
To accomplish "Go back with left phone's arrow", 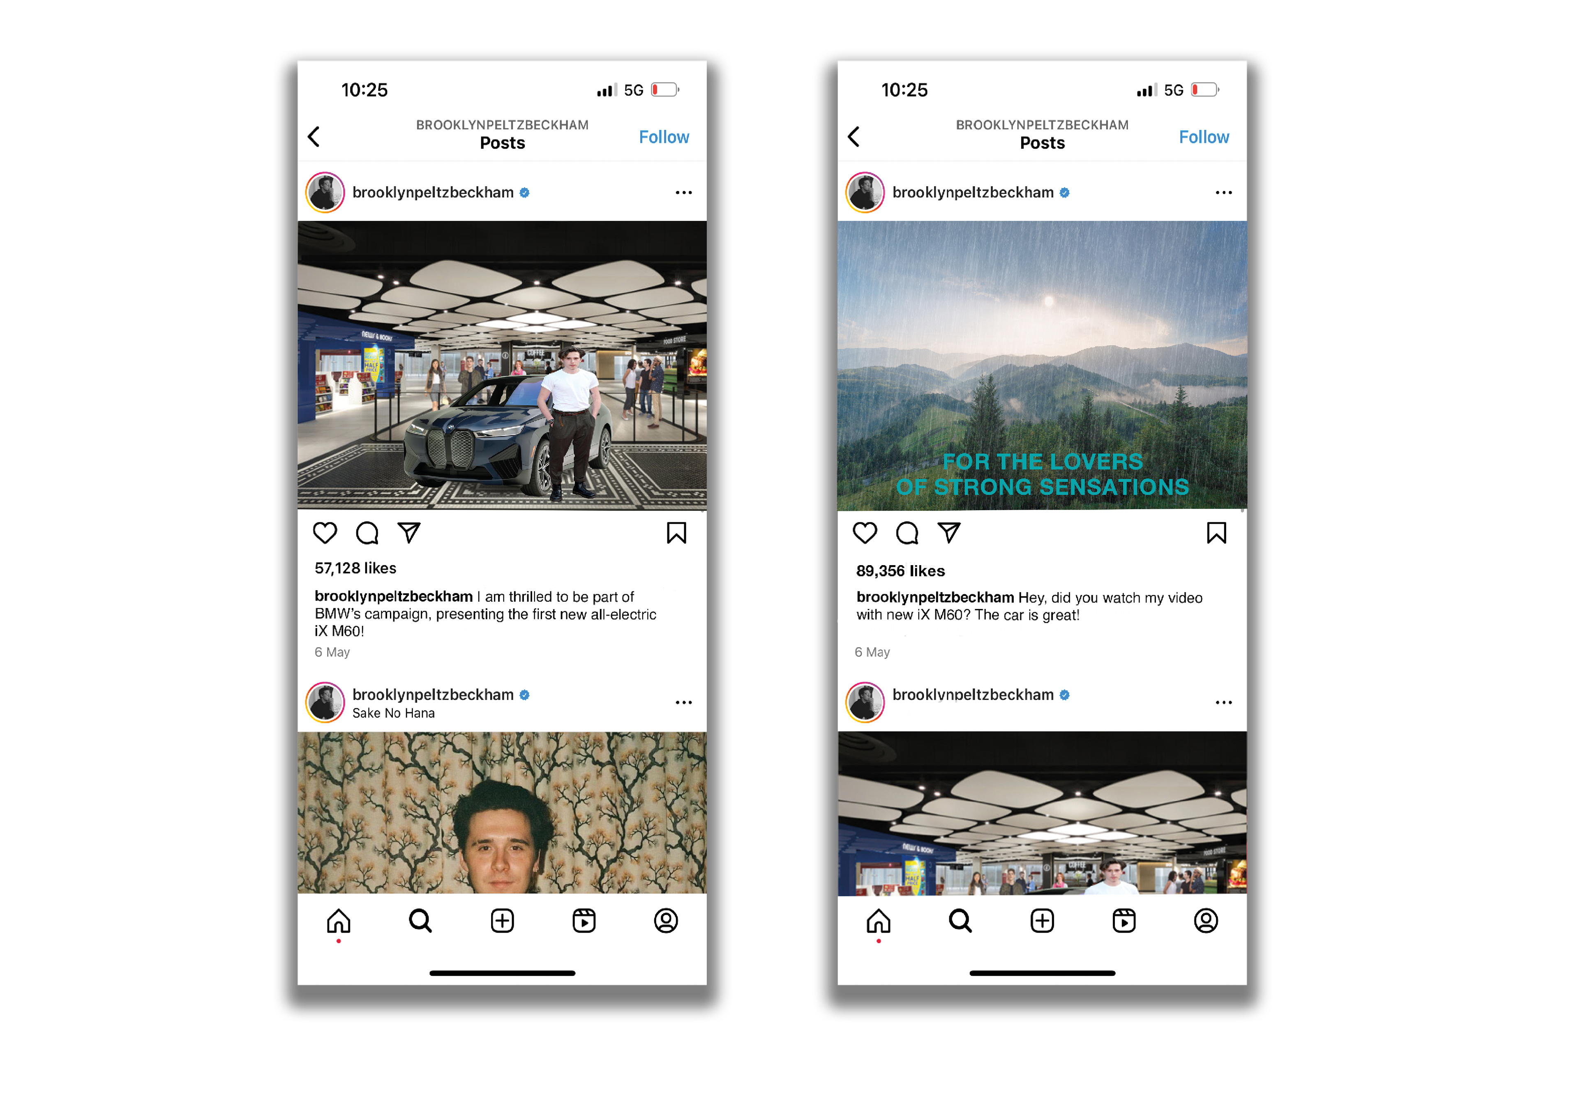I will (314, 137).
